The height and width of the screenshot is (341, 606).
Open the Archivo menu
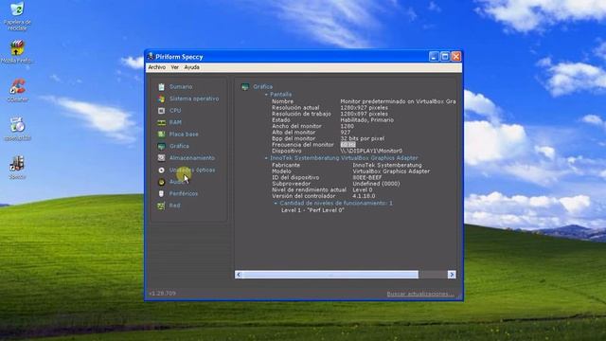coord(157,67)
